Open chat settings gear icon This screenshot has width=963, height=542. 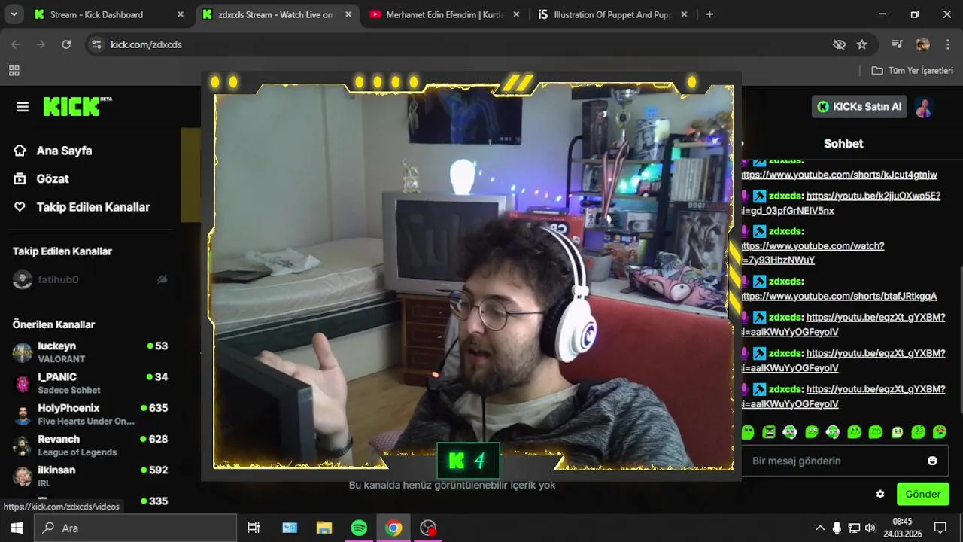880,495
